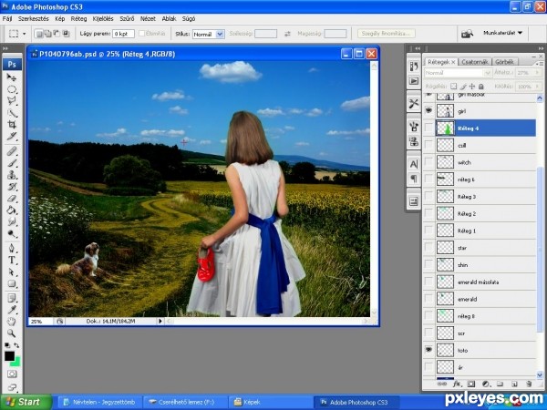Open the Névtelen - Jegyzettömb taskbar item
The image size is (547, 410).
coord(99,402)
